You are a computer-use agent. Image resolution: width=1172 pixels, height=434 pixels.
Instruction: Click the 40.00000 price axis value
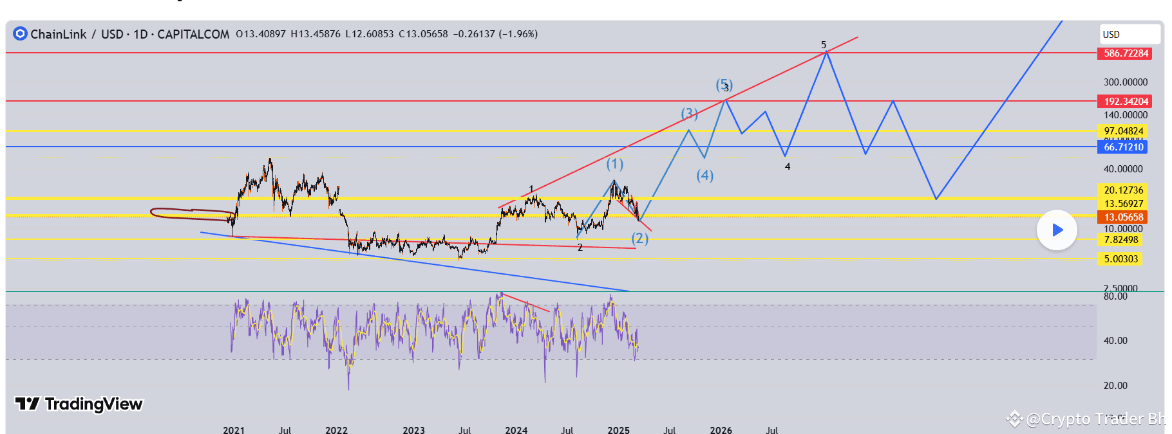[1123, 169]
